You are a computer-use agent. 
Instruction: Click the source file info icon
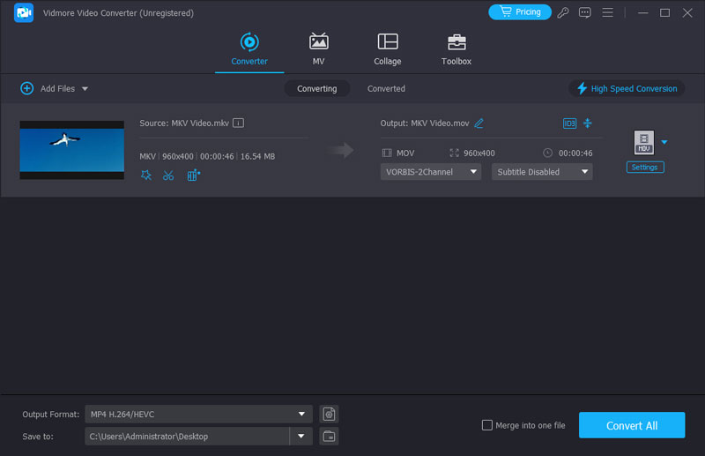pyautogui.click(x=238, y=123)
